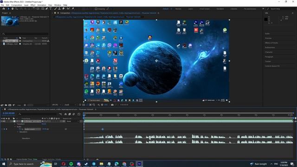Open the Animation menu
The width and height of the screenshot is (297, 167).
(42, 5)
